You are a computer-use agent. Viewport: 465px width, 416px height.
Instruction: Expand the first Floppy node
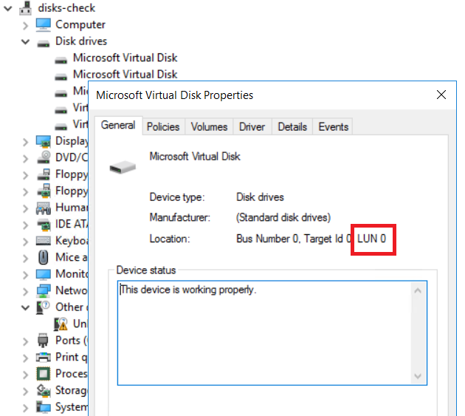[26, 175]
